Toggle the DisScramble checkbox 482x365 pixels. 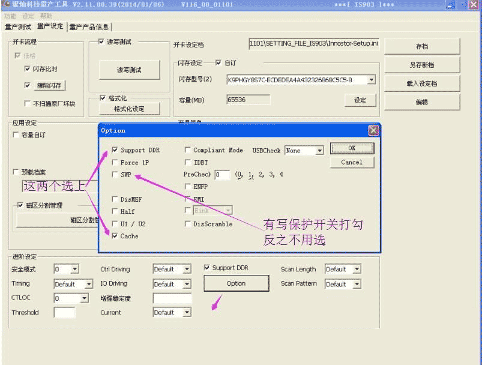pyautogui.click(x=188, y=224)
